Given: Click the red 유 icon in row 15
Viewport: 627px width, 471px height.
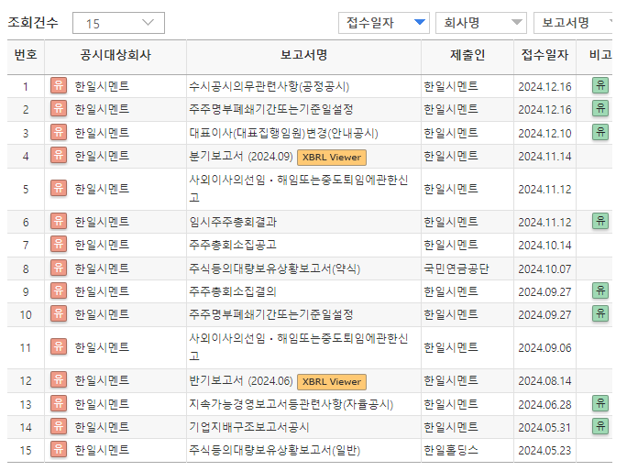Looking at the screenshot, I should [59, 449].
